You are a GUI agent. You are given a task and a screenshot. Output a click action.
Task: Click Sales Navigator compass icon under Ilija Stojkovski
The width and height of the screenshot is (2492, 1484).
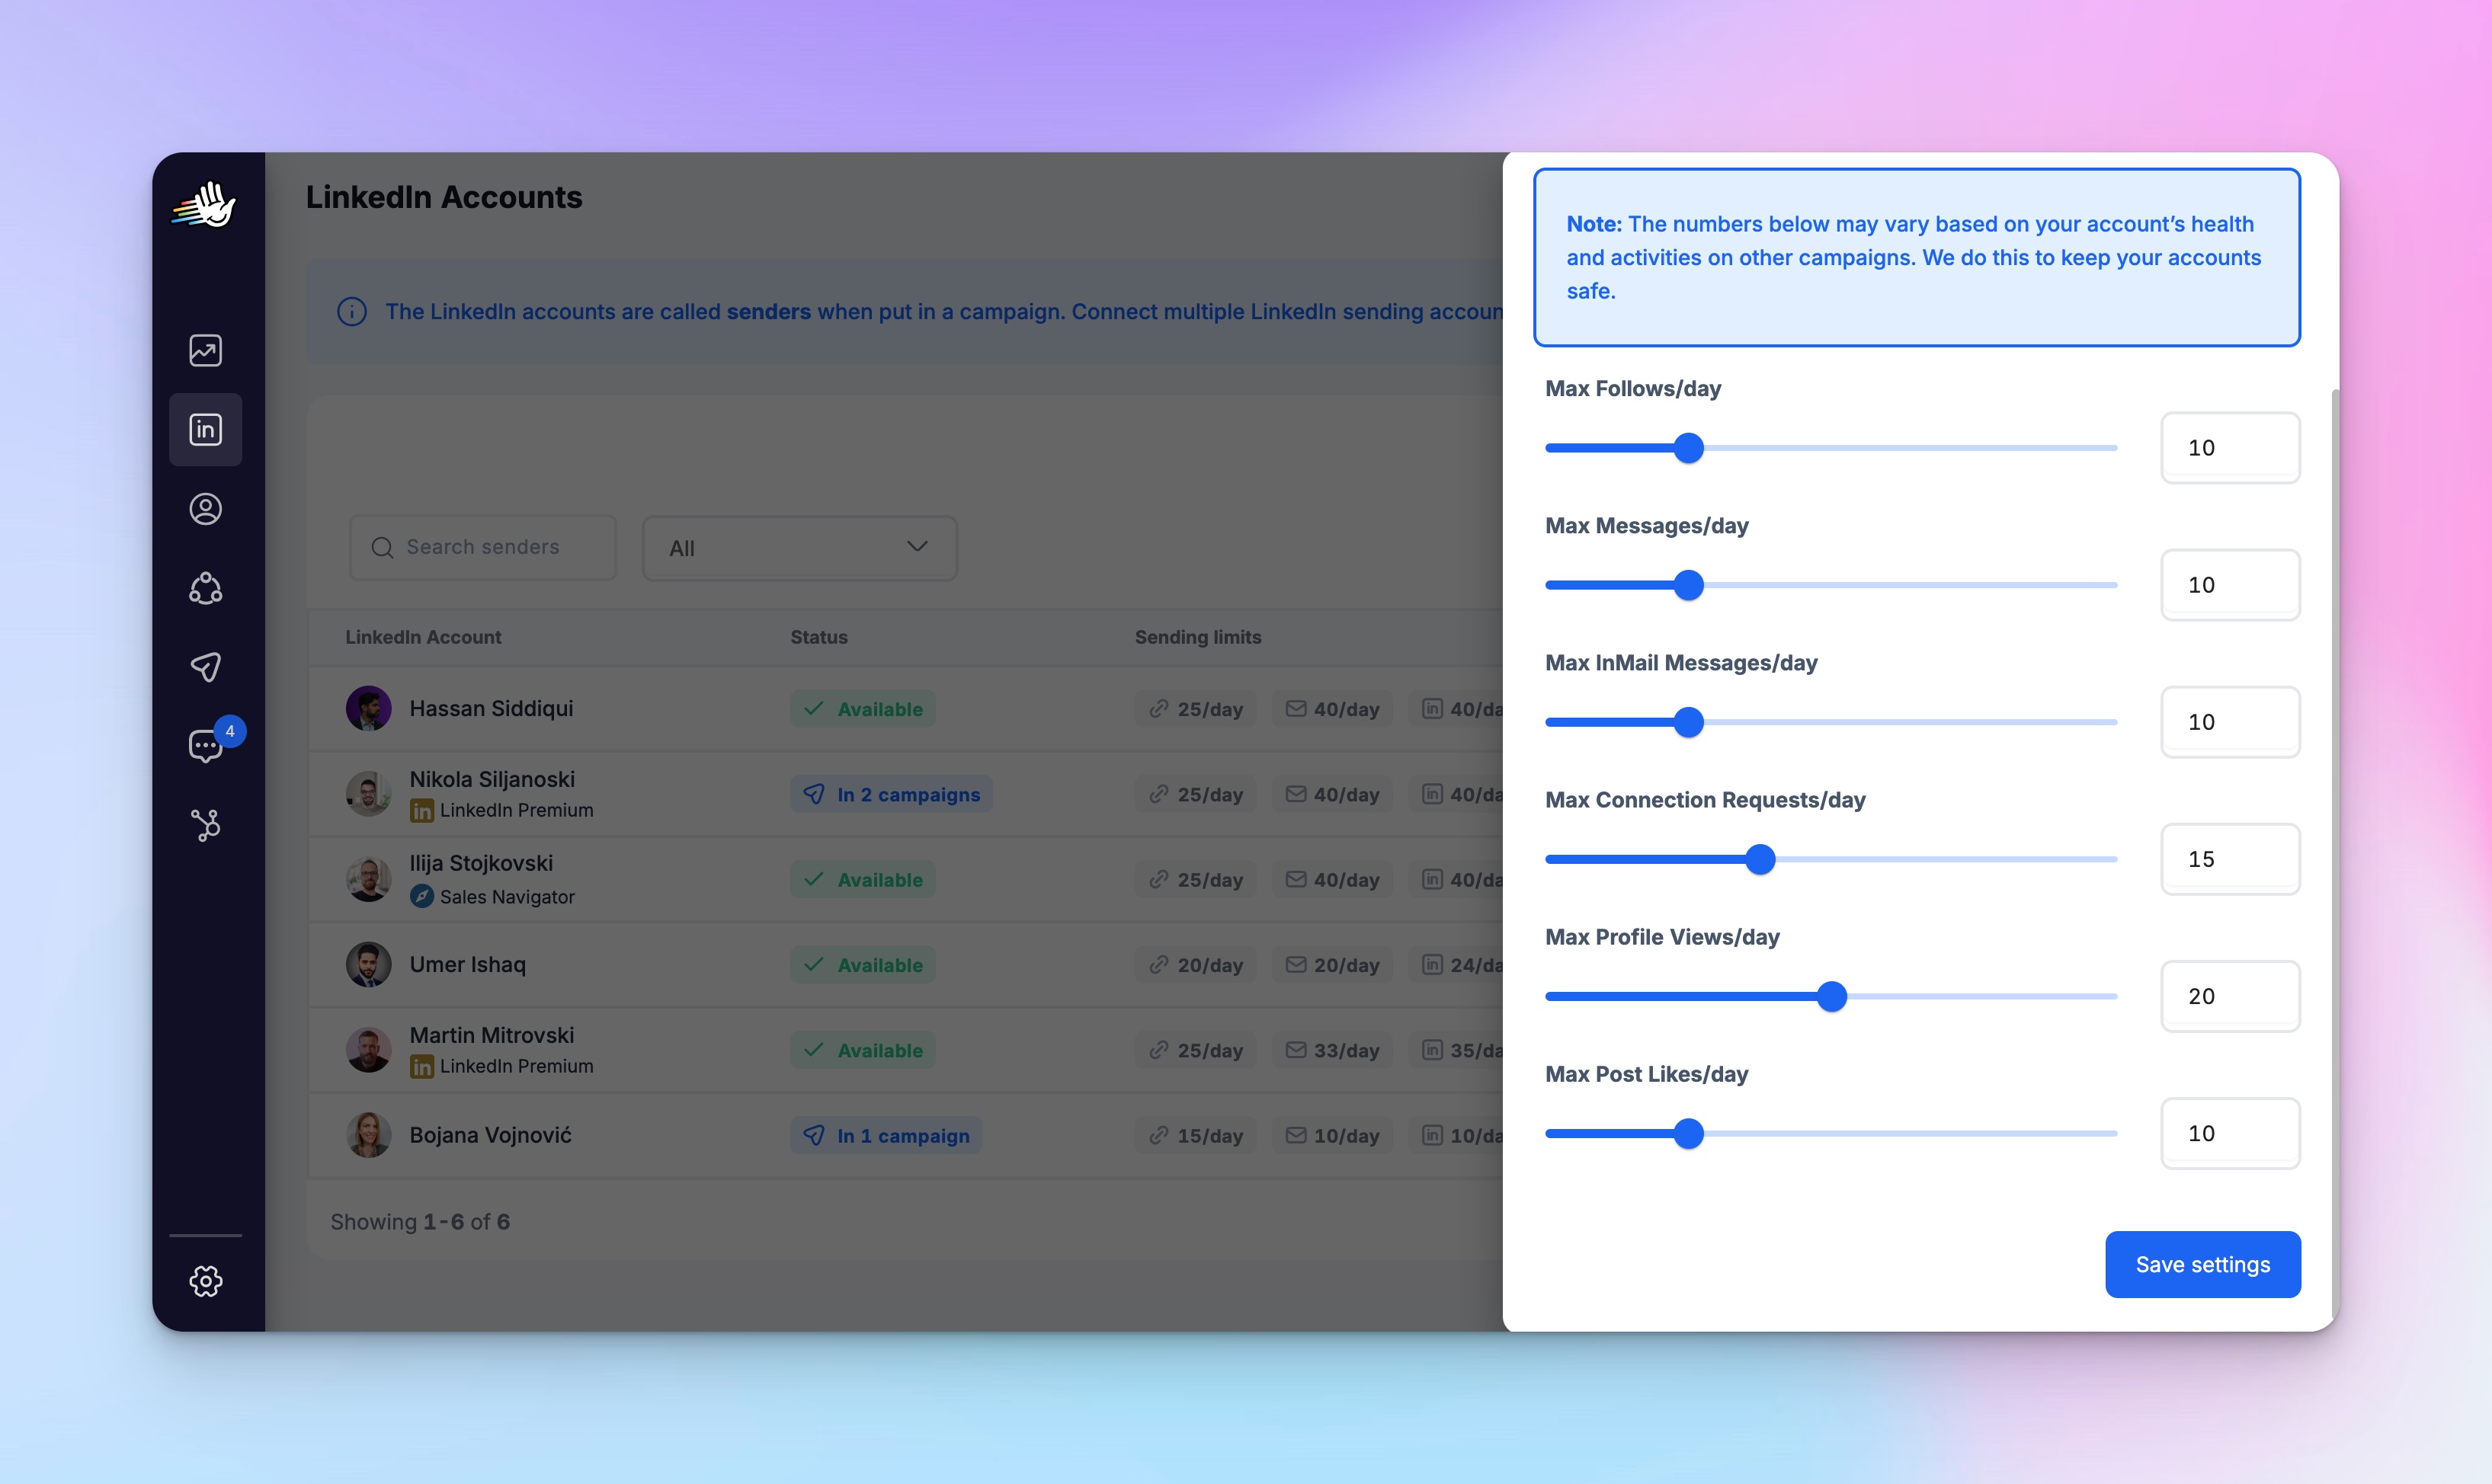click(x=422, y=896)
